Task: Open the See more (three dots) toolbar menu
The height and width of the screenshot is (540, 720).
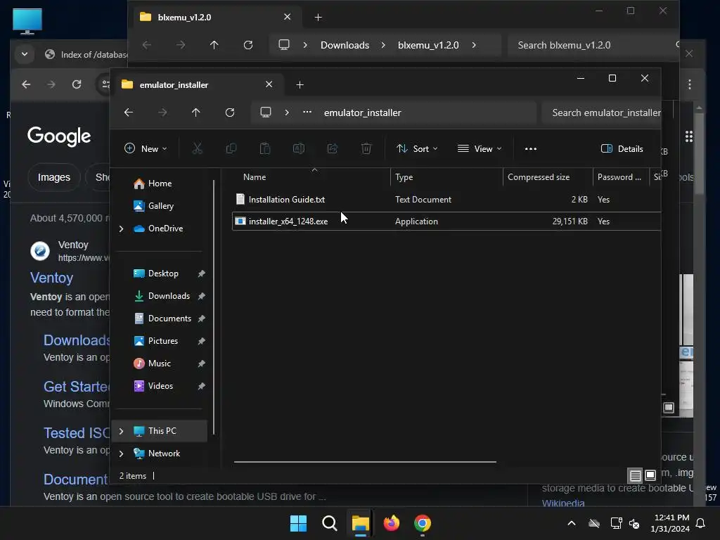Action: pos(530,148)
